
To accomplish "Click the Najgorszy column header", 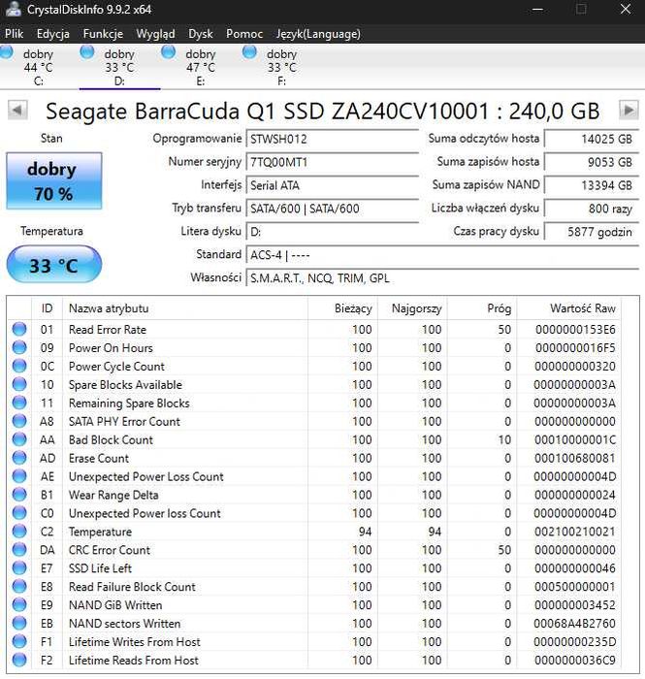I will point(412,308).
